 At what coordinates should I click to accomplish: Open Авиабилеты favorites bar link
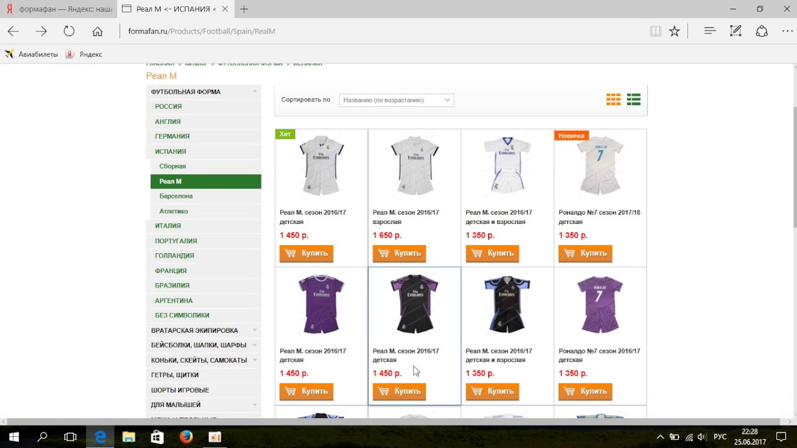tap(31, 54)
